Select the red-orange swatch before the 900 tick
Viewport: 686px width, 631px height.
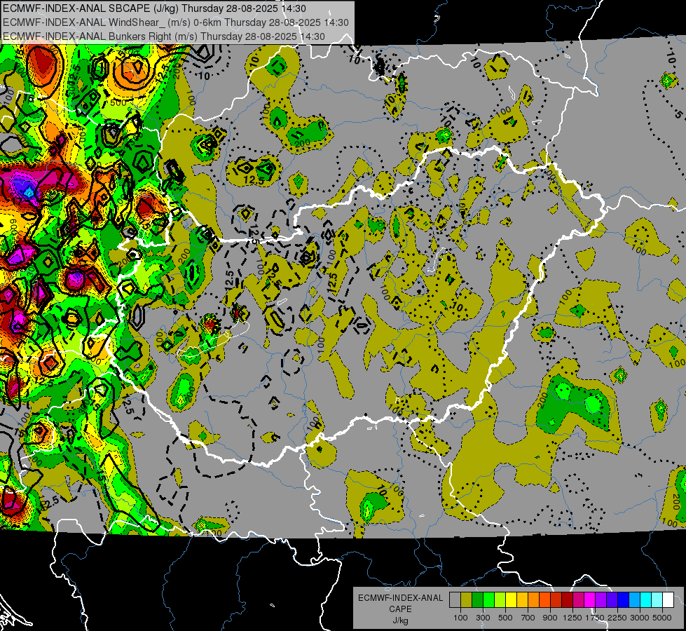pos(544,599)
